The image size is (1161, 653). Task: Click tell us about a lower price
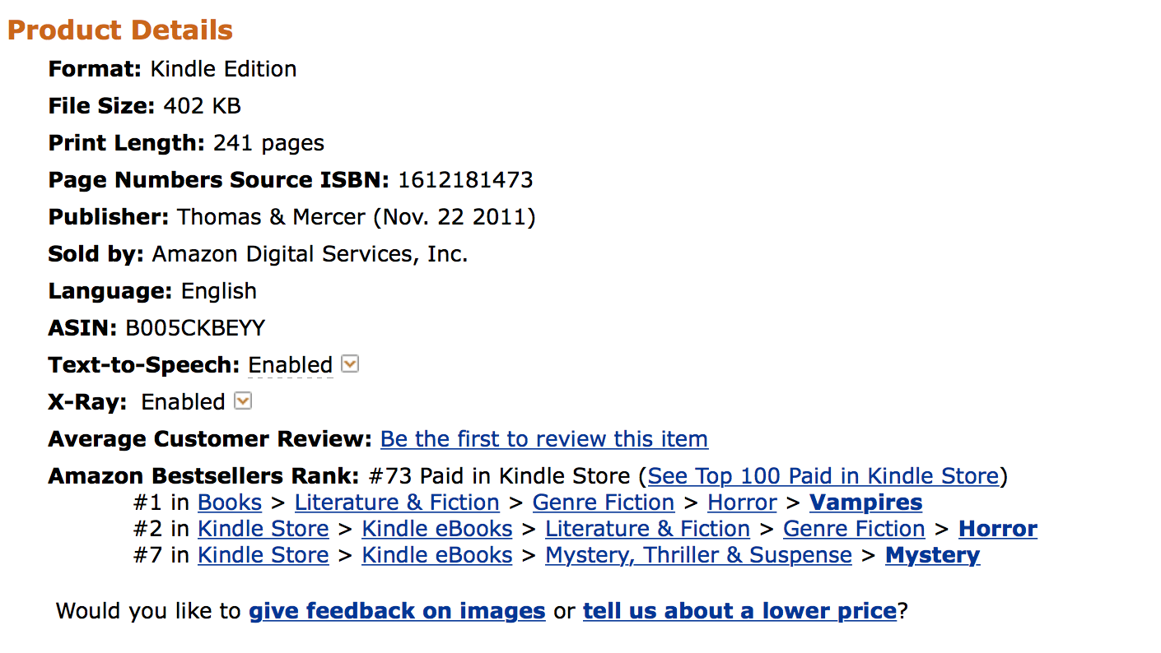coord(739,611)
